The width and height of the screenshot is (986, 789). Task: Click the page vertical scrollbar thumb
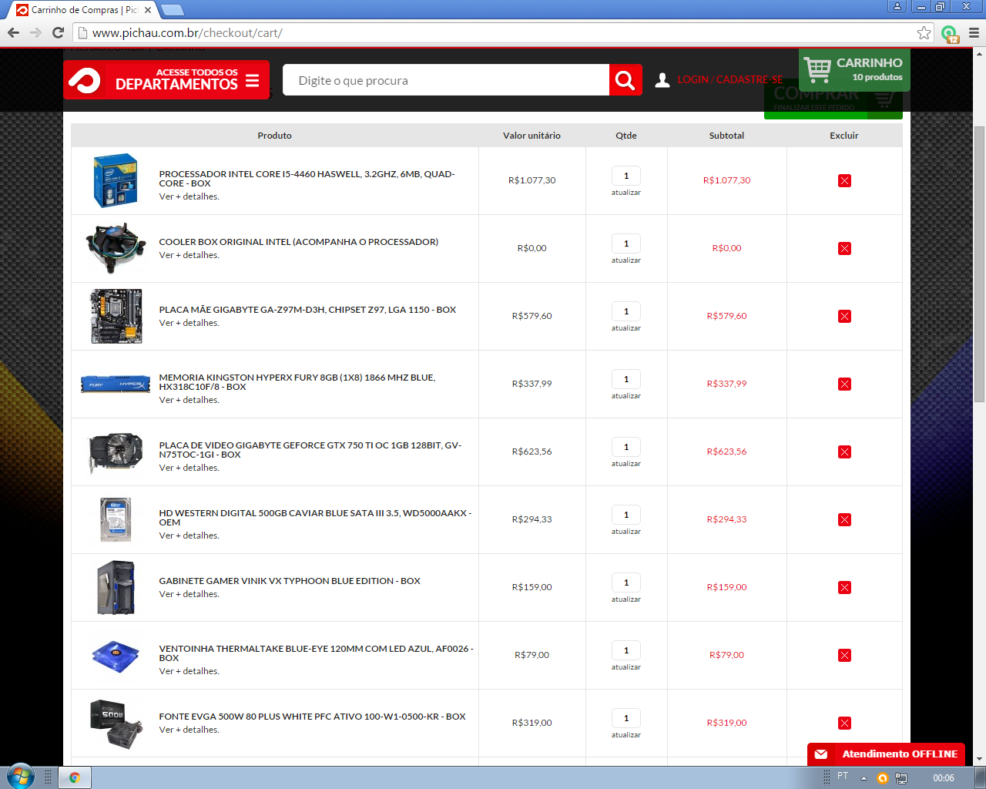[980, 264]
